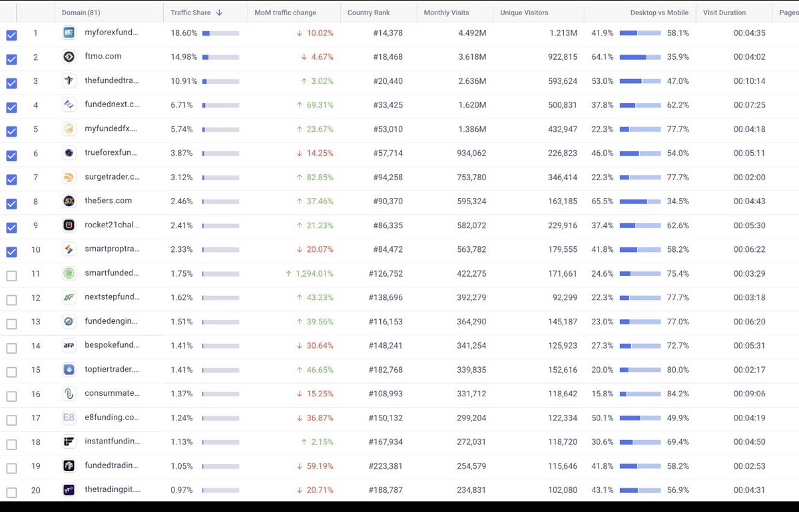The image size is (799, 512).
Task: Open the surgetrader domain link
Action: tap(112, 176)
